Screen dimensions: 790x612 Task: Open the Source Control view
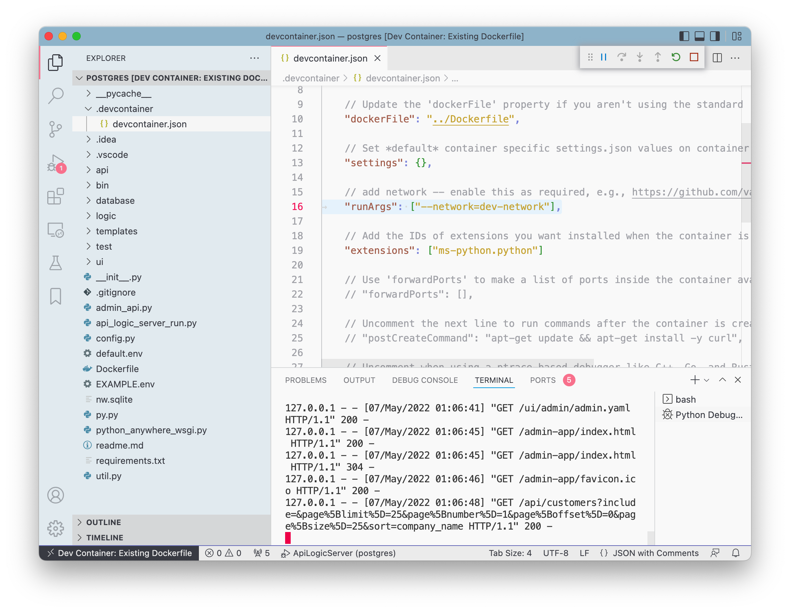point(55,129)
